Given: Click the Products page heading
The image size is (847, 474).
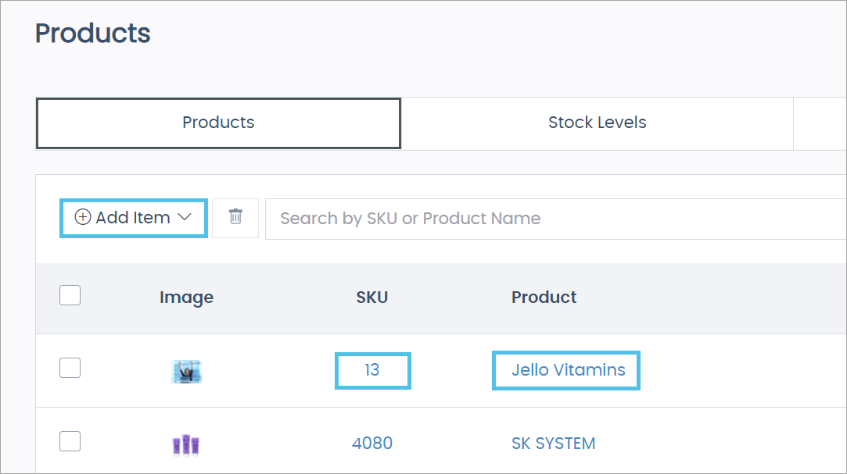Looking at the screenshot, I should pos(93,34).
